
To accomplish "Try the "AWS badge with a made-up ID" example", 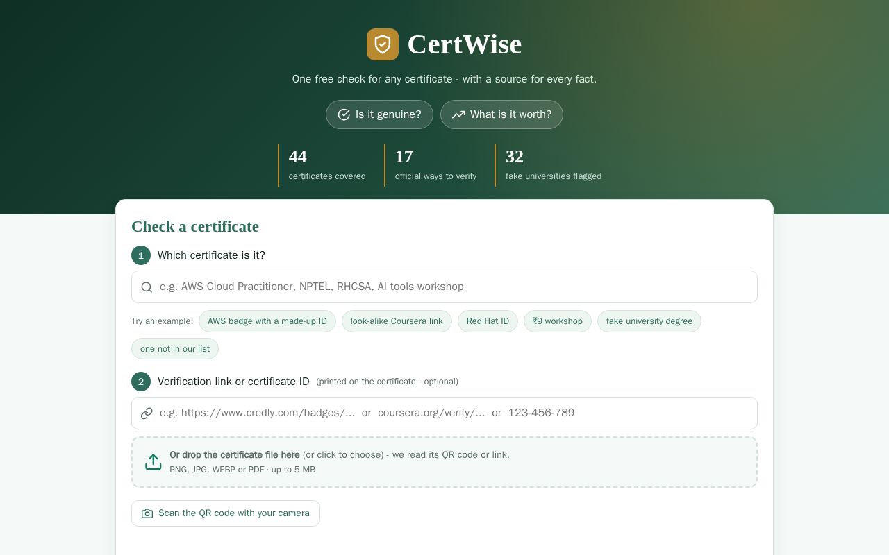I will point(267,321).
